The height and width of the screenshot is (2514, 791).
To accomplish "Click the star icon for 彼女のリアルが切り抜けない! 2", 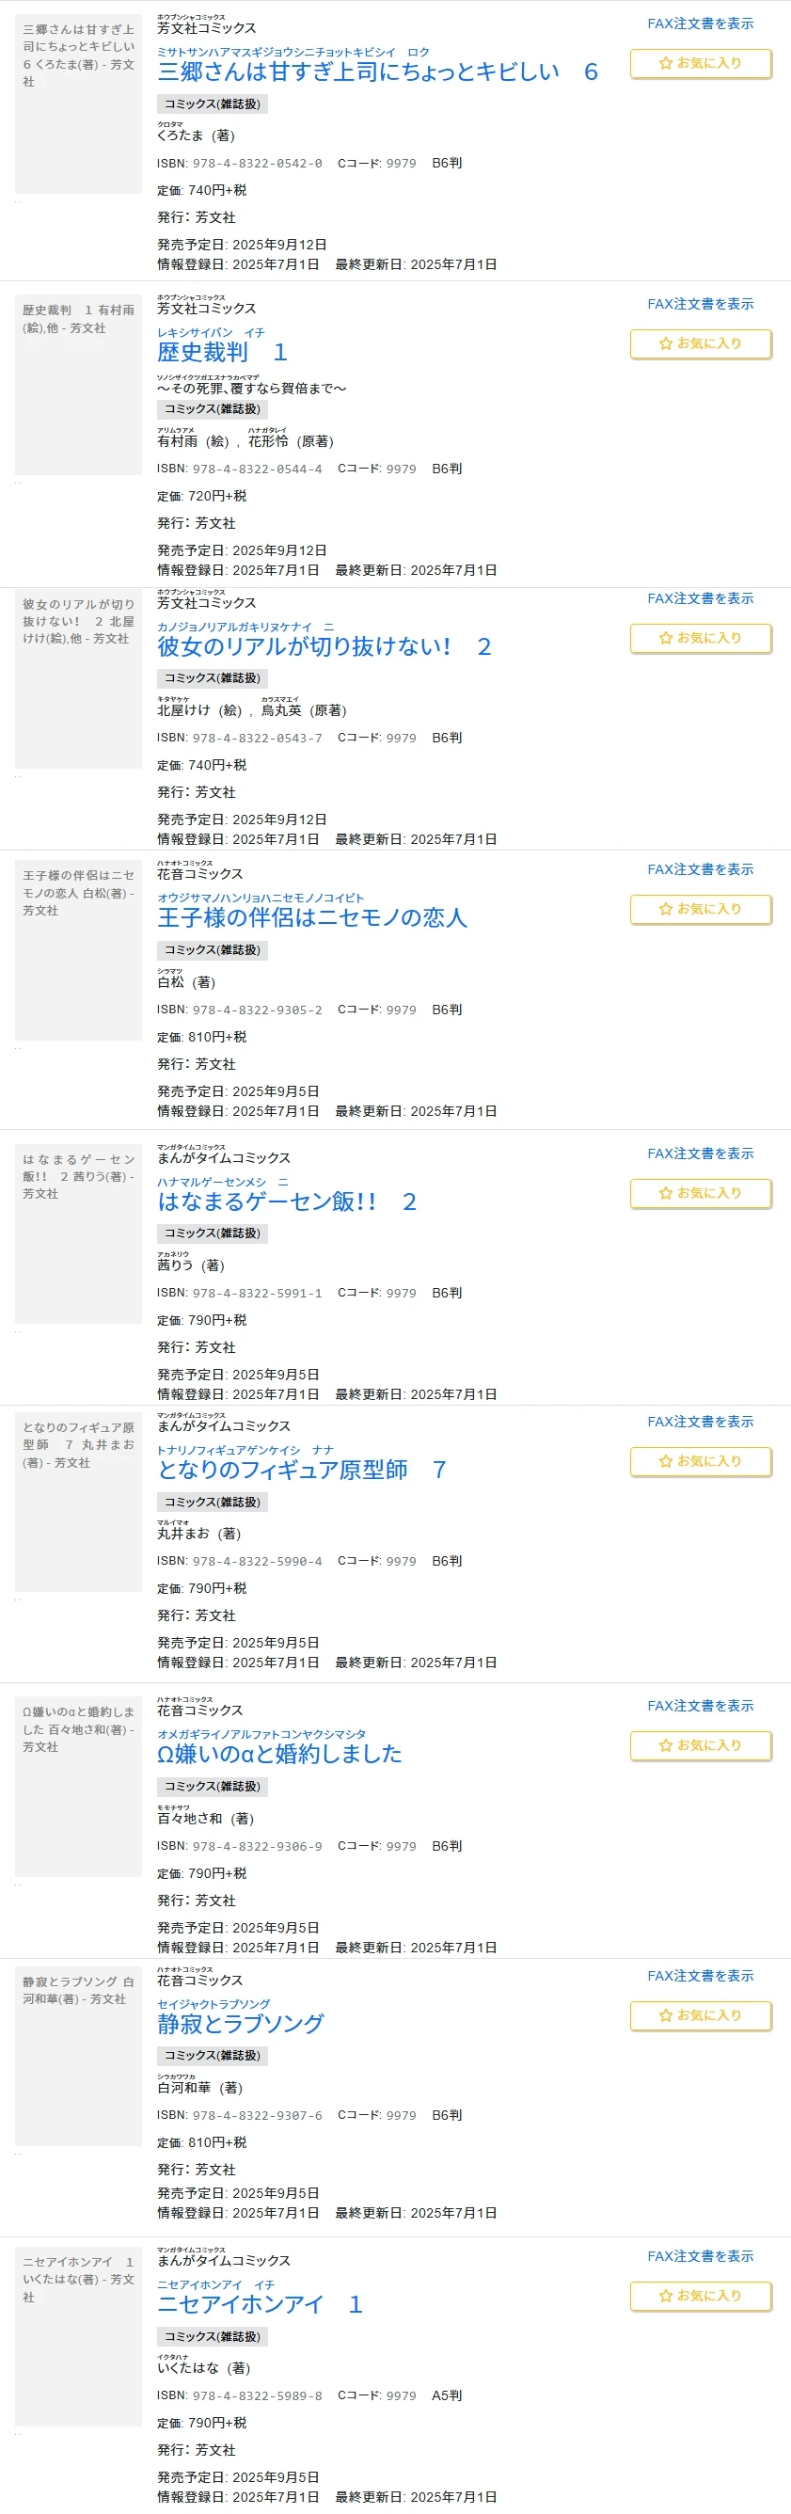I will coord(665,638).
